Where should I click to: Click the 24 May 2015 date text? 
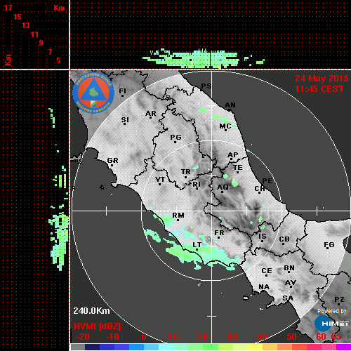tap(322, 79)
